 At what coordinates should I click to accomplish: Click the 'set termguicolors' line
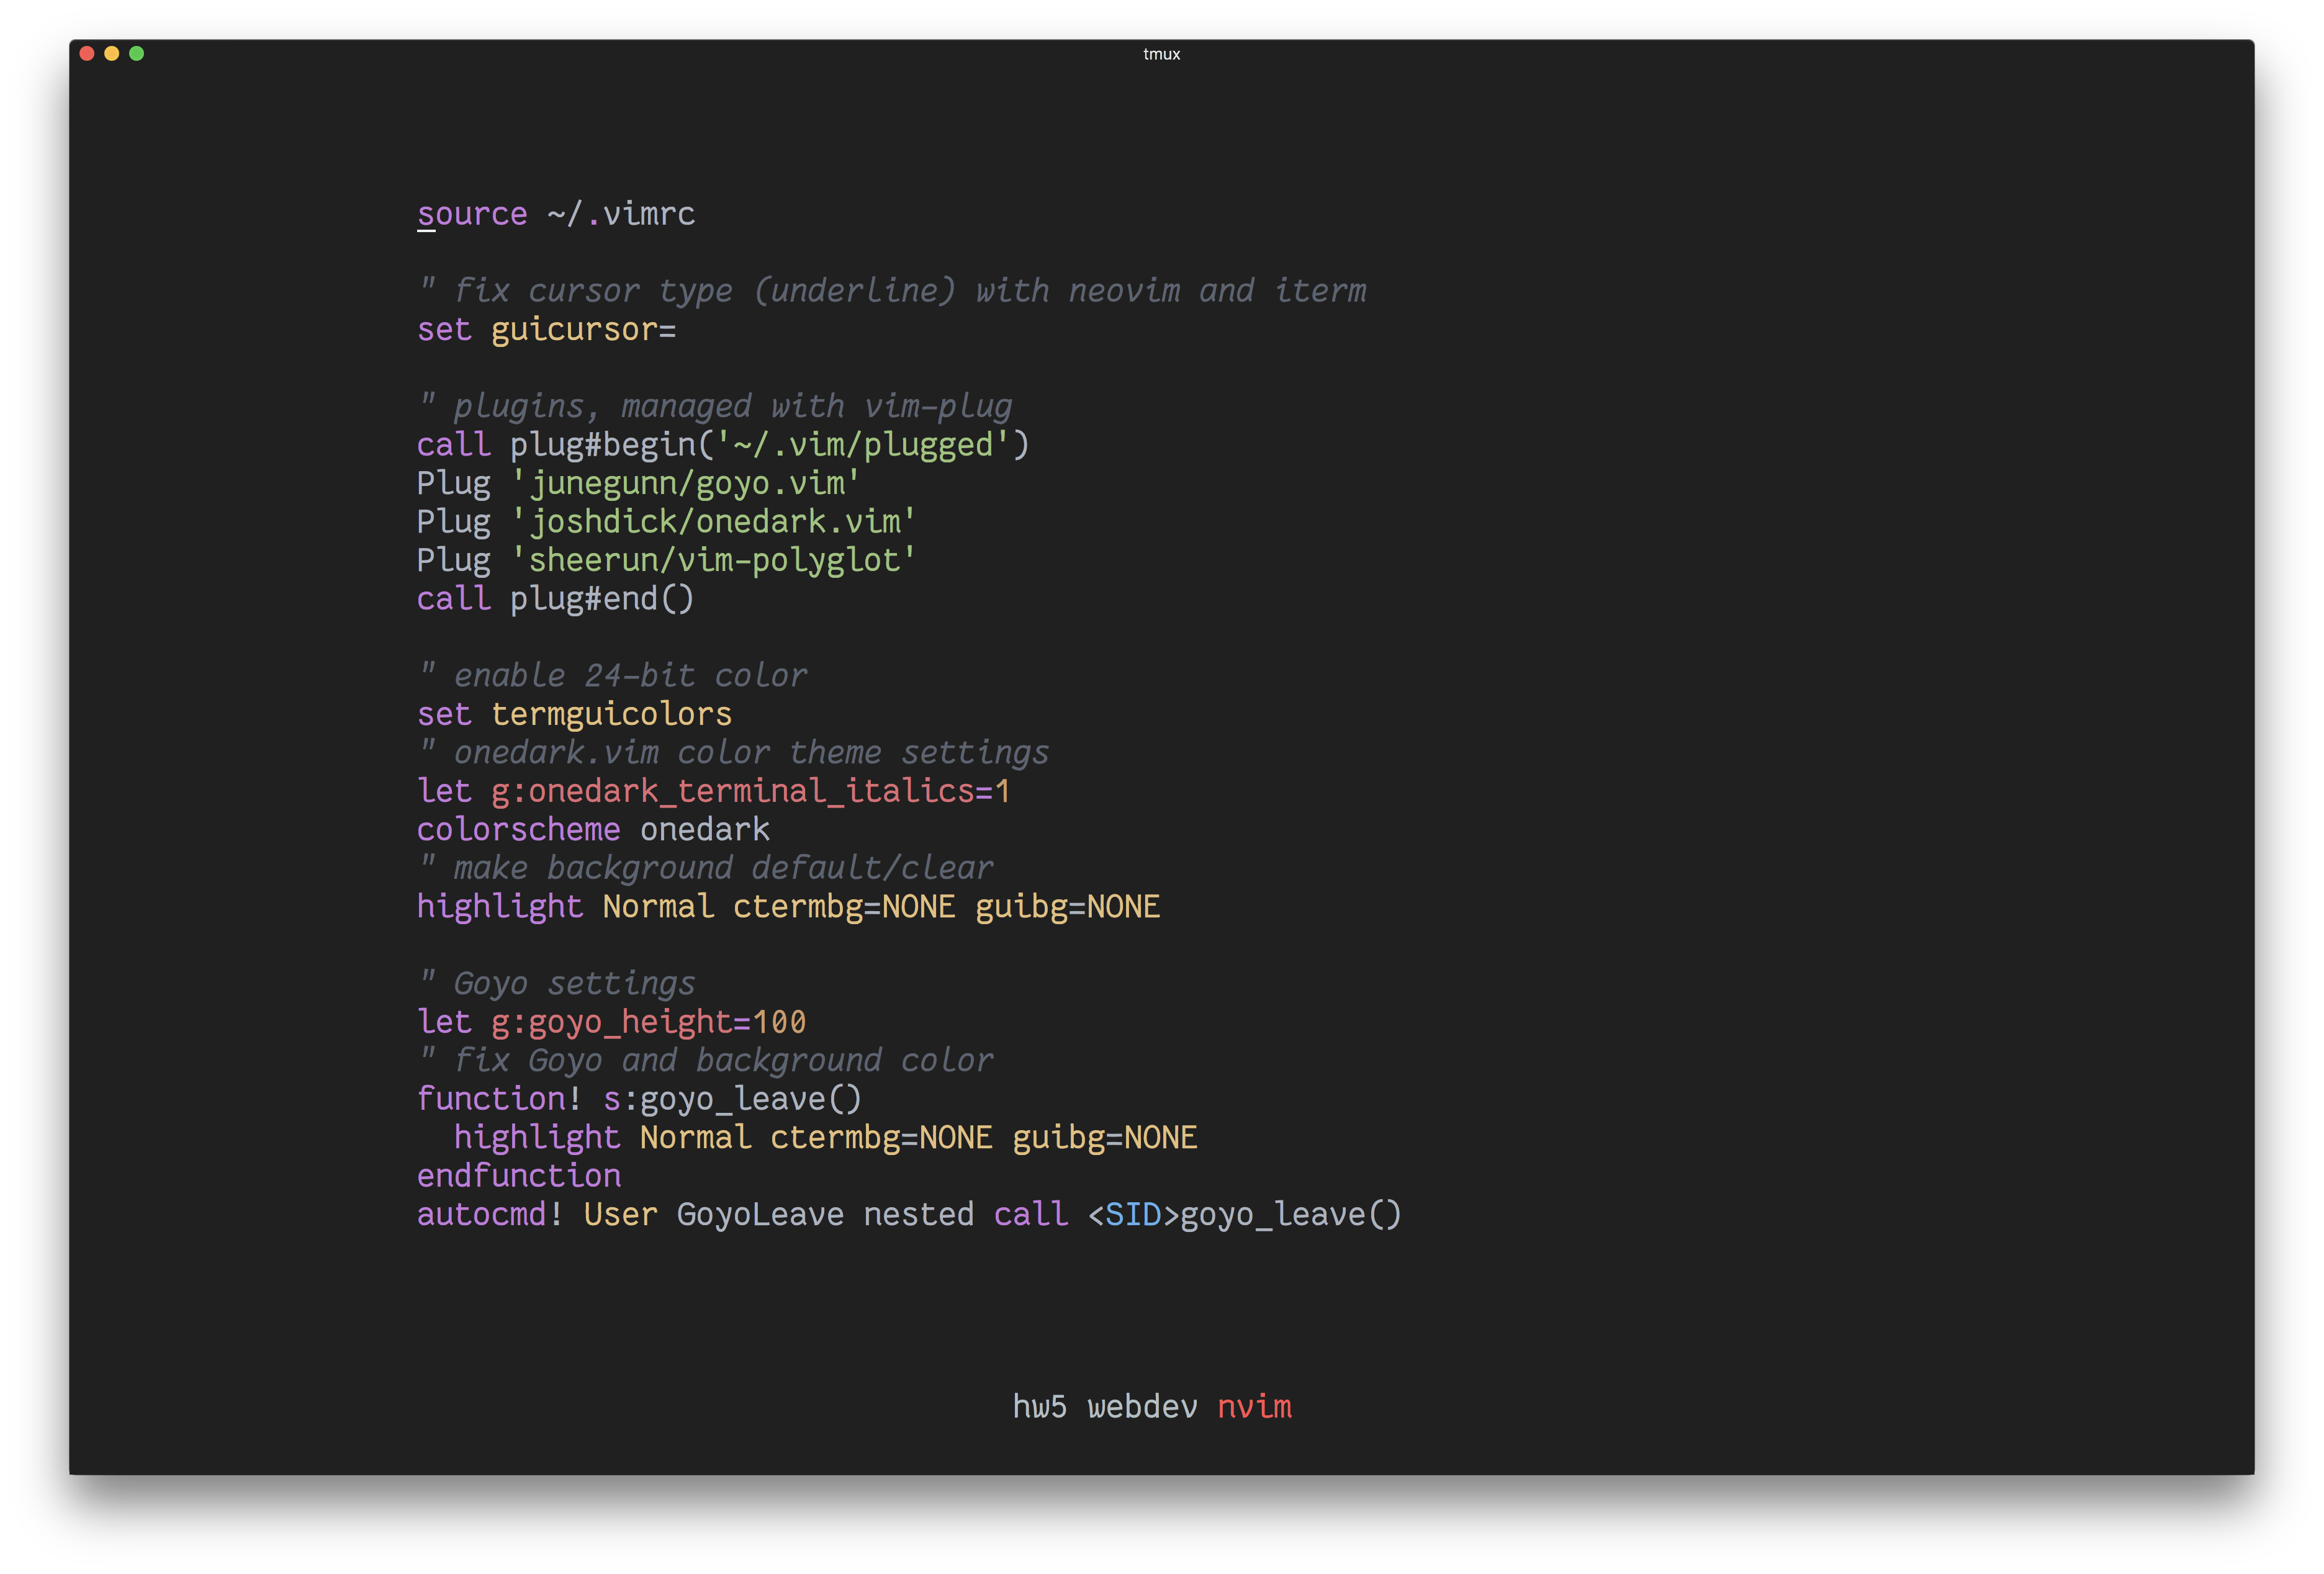pos(574,715)
